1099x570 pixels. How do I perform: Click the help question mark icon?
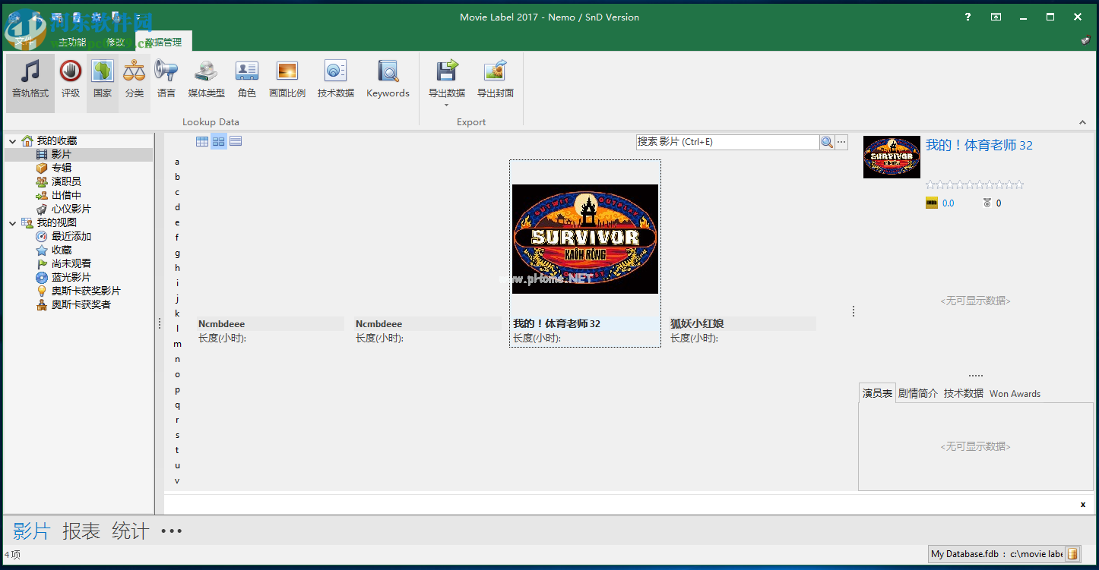968,17
